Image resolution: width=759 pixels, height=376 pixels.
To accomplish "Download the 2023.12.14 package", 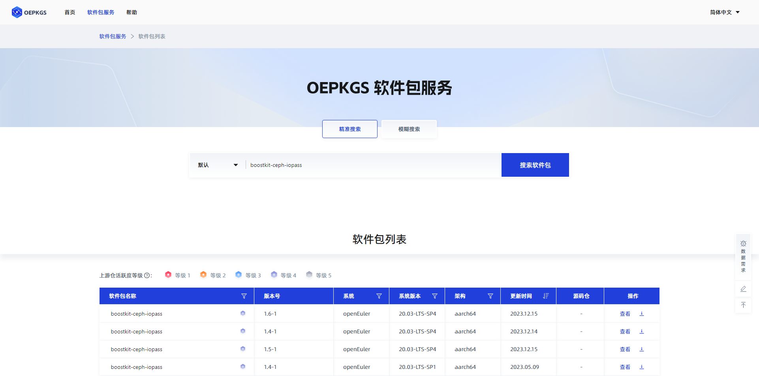I will click(642, 331).
